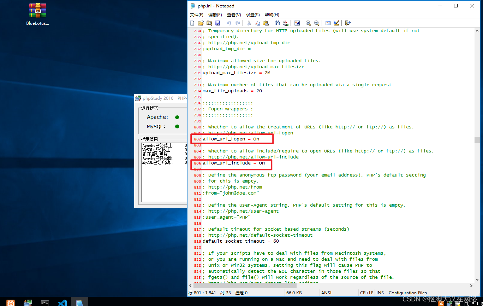
Task: Open the 编辑(E) menu
Action: 215,15
